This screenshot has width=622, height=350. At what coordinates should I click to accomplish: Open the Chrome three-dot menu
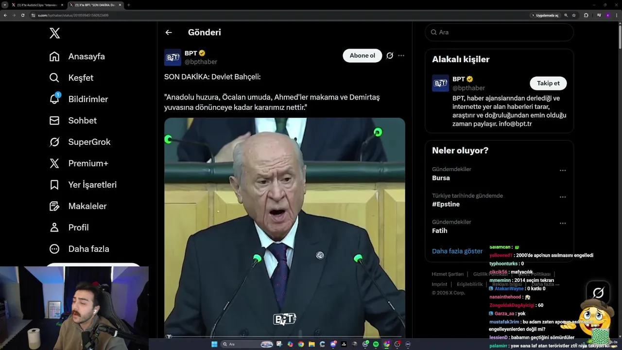[x=617, y=16]
